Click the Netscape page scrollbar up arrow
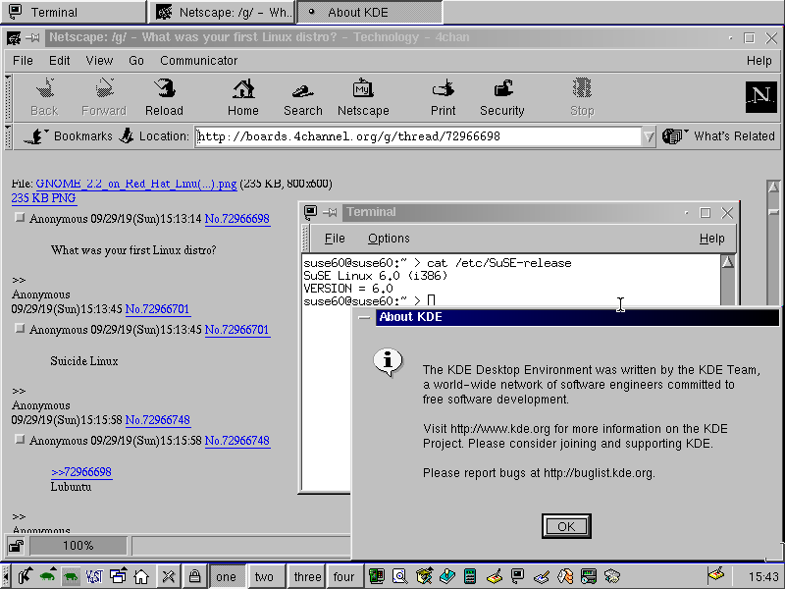 773,187
